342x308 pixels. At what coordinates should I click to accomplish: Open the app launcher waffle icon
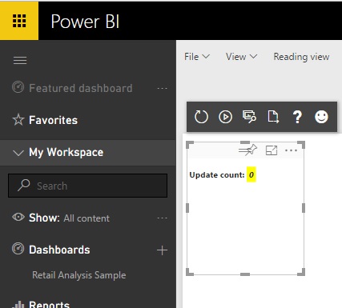coord(19,21)
